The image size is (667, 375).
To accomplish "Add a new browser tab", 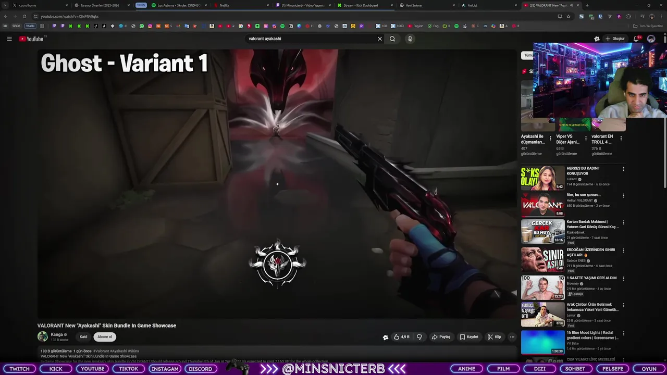I will pos(587,5).
